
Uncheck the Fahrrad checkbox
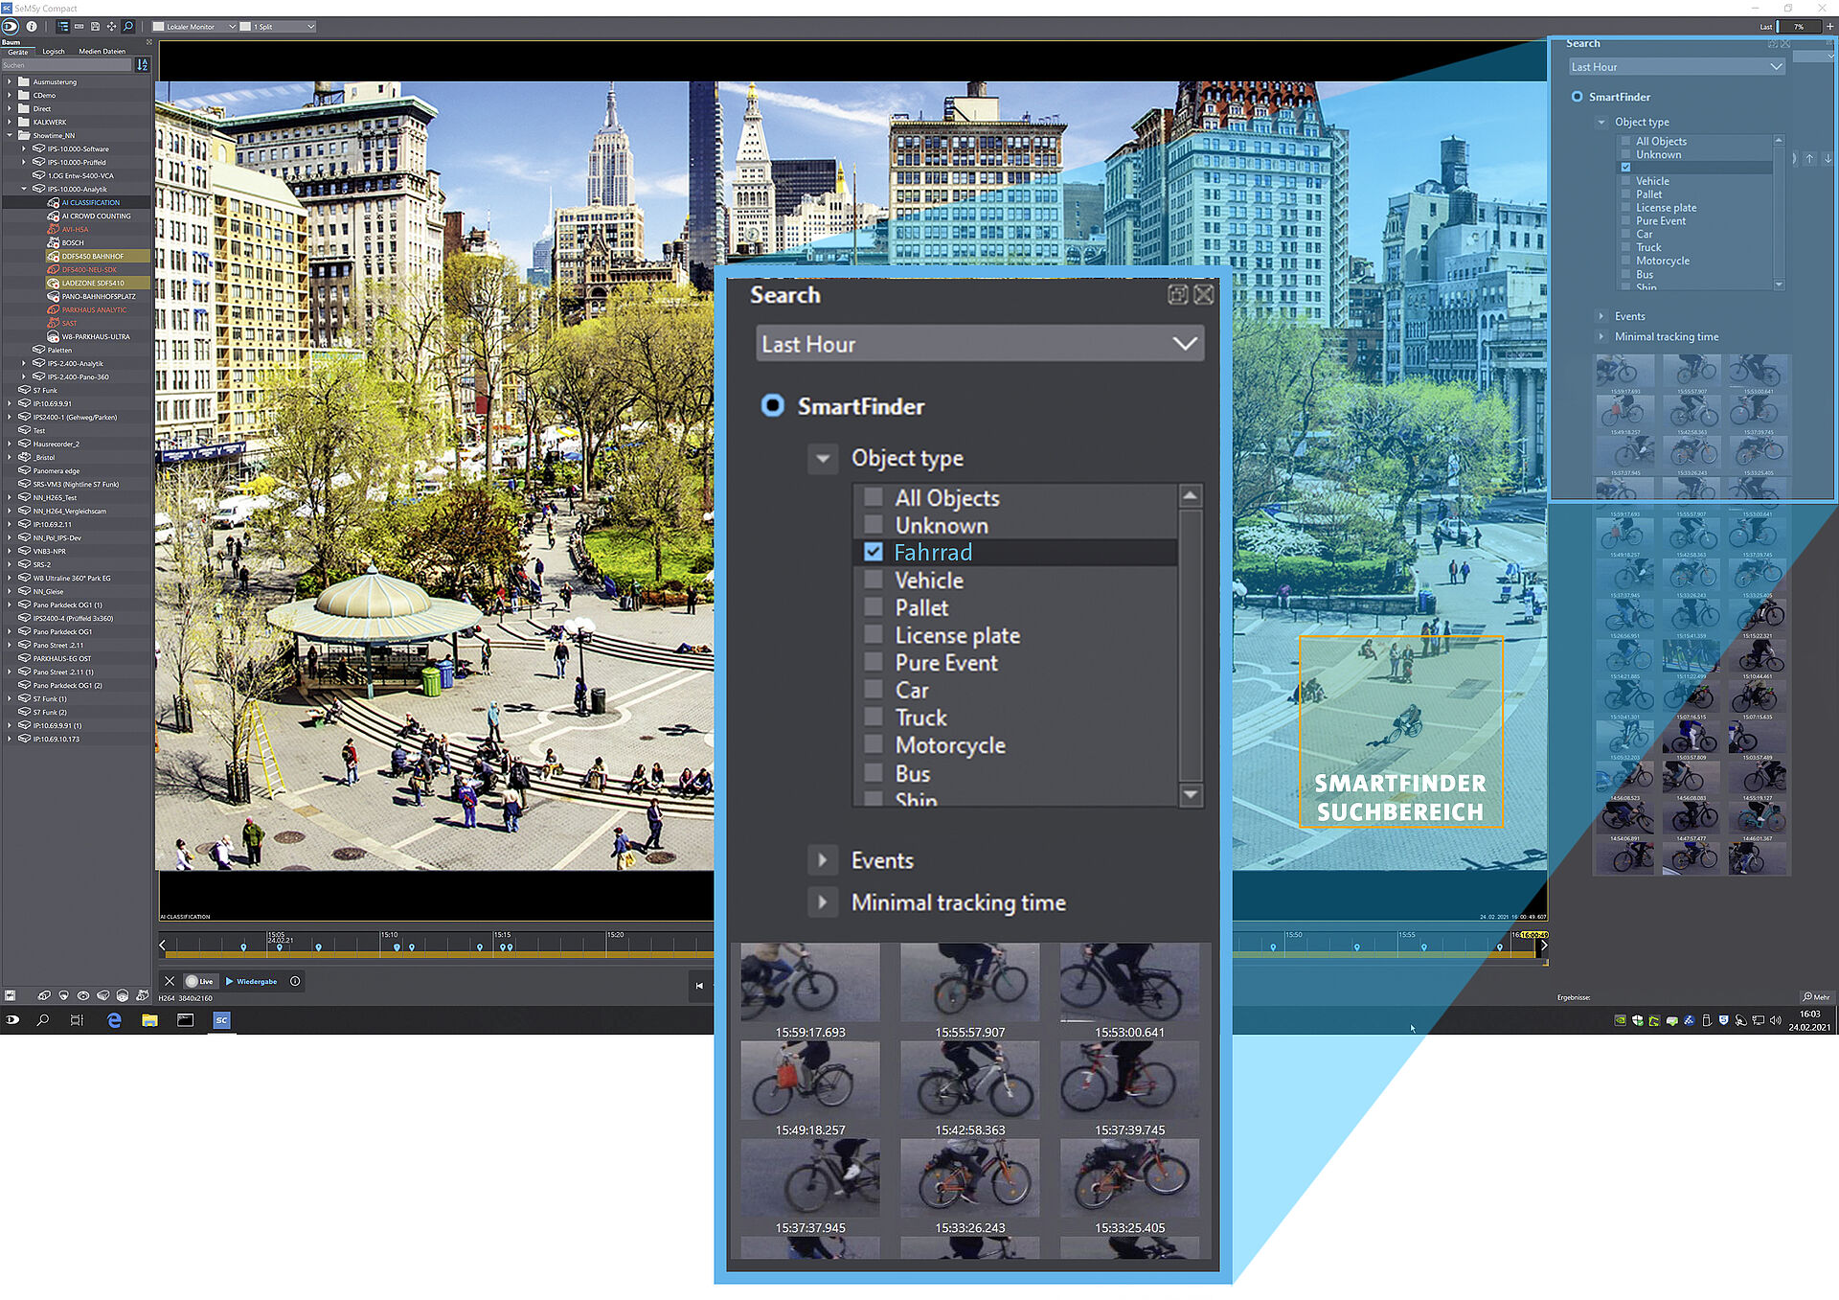click(x=873, y=552)
